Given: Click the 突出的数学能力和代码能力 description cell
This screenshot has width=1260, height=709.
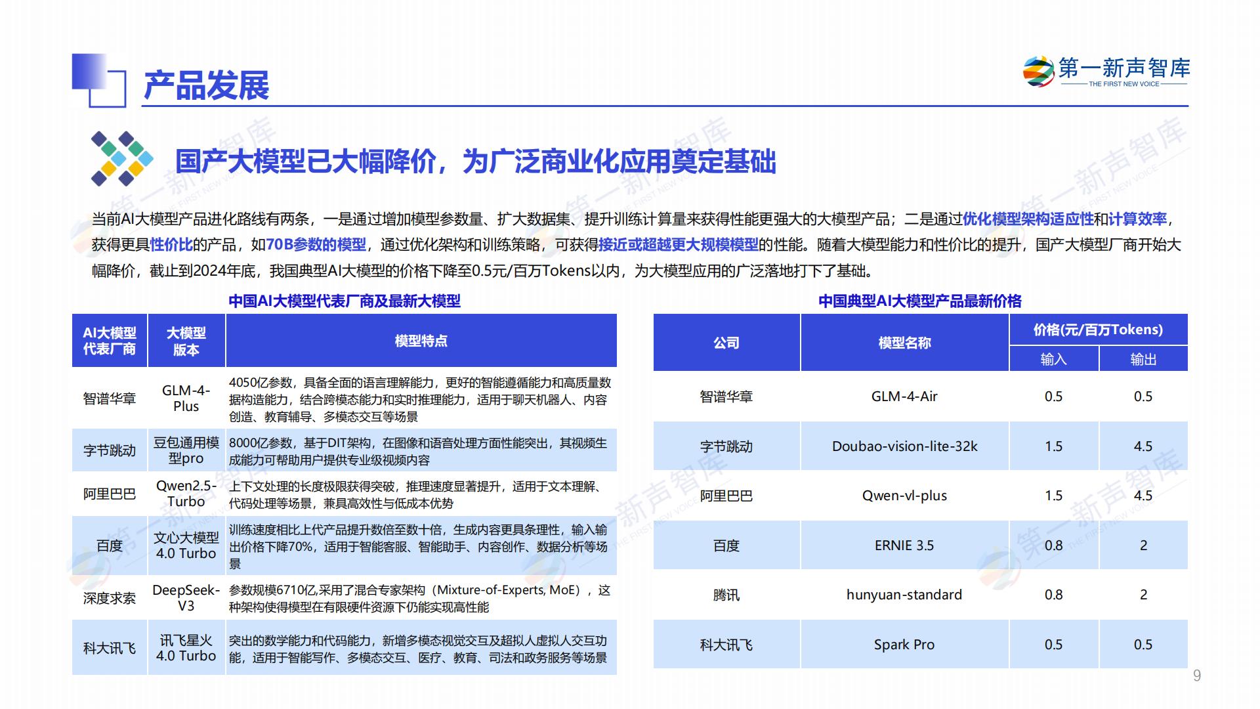Looking at the screenshot, I should pyautogui.click(x=421, y=649).
